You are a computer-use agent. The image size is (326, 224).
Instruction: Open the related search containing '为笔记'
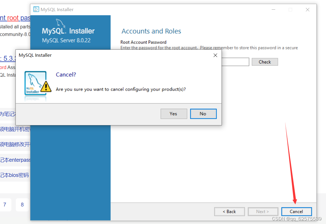[x=8, y=114]
